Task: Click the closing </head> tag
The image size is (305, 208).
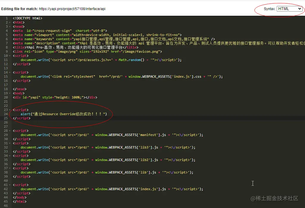Action: coord(20,89)
